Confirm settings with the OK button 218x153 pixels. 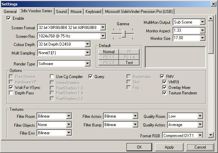tap(139, 147)
